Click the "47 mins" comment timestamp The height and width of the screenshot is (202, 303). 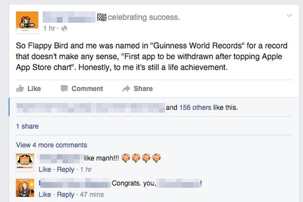click(x=92, y=194)
